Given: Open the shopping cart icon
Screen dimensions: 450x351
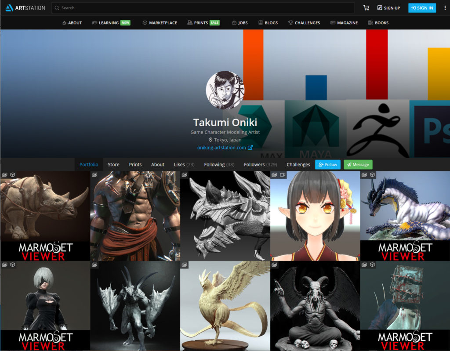Looking at the screenshot, I should [366, 8].
